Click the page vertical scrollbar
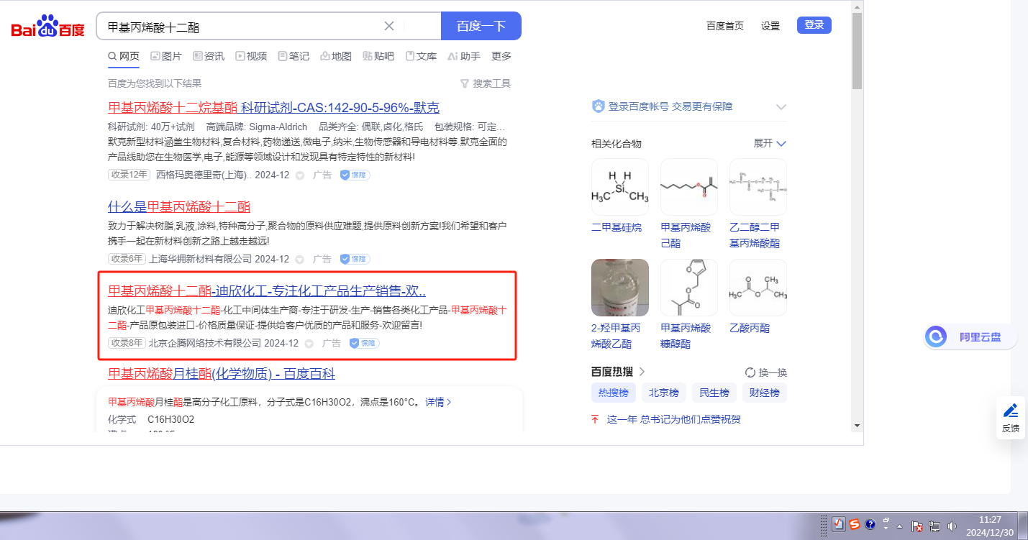This screenshot has width=1028, height=540. [857, 50]
